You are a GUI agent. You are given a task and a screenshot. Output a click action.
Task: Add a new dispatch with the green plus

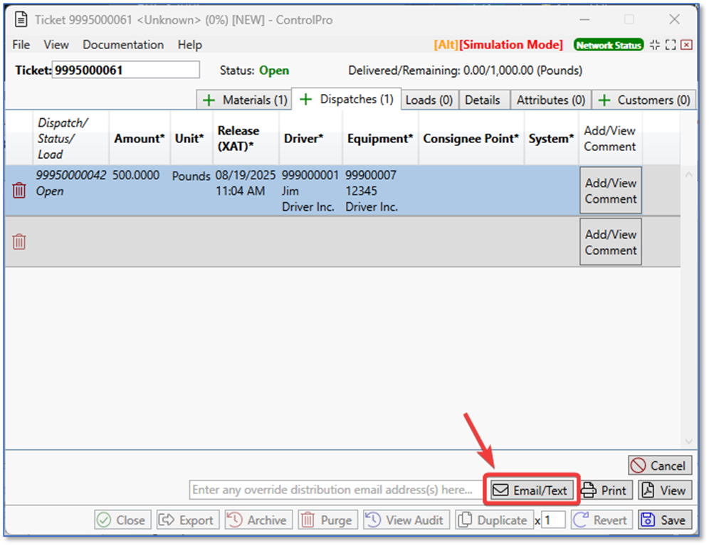point(305,100)
